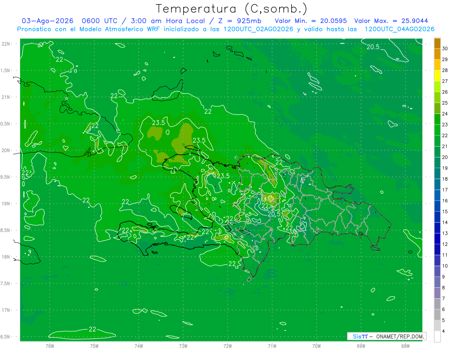
Task: Click the legend value label "4"
Action: coord(444,331)
